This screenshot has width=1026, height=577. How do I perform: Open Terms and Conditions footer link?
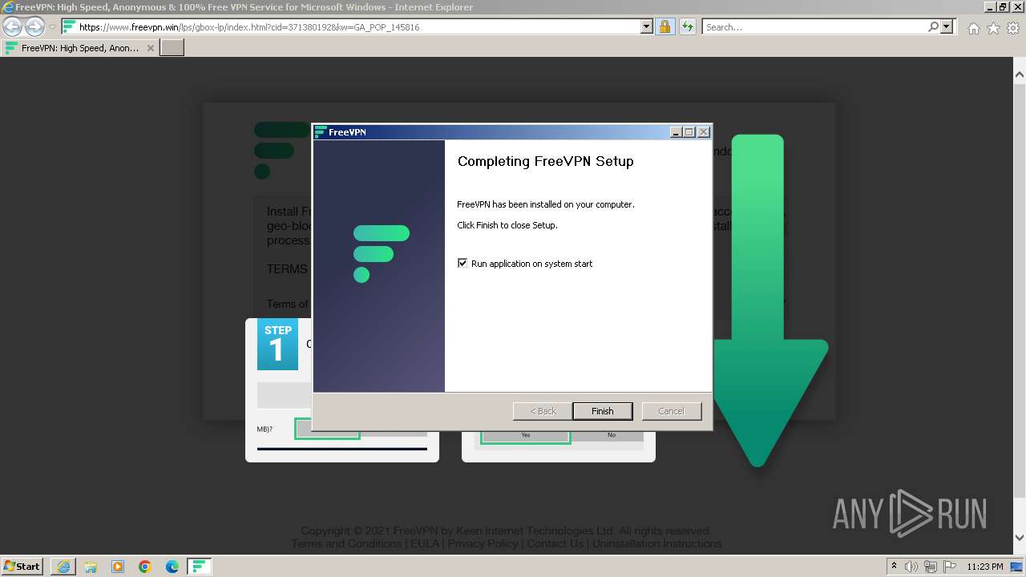point(346,543)
